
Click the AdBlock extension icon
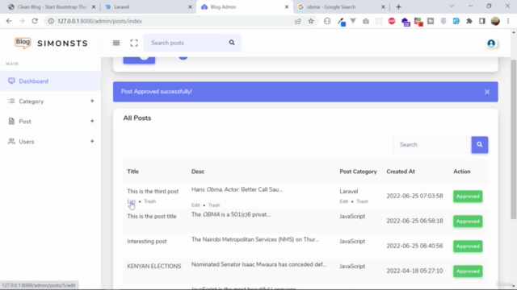(x=392, y=21)
